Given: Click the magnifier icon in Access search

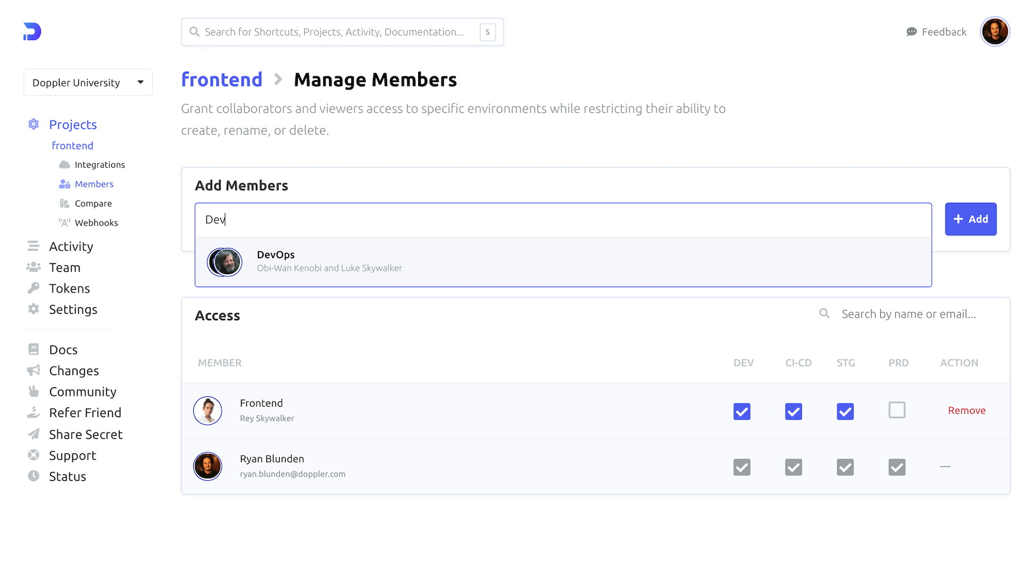Looking at the screenshot, I should click(825, 314).
